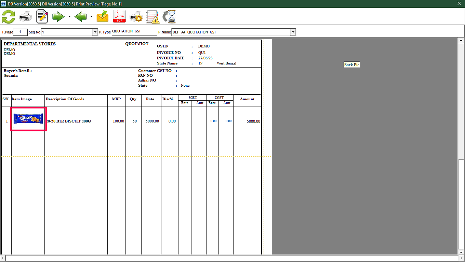Screen dimensions: 465x262
Task: Click MRP value 100.00
Action: click(x=118, y=121)
